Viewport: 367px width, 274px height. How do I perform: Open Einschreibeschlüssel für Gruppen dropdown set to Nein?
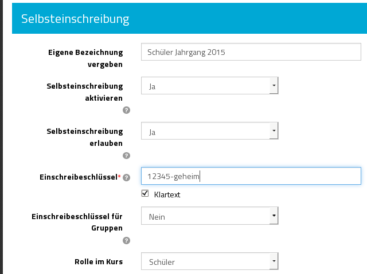pos(209,216)
